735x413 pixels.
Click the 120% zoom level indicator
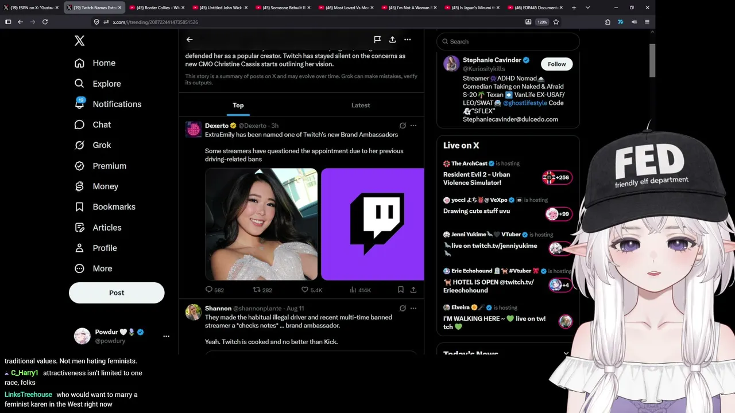(542, 22)
